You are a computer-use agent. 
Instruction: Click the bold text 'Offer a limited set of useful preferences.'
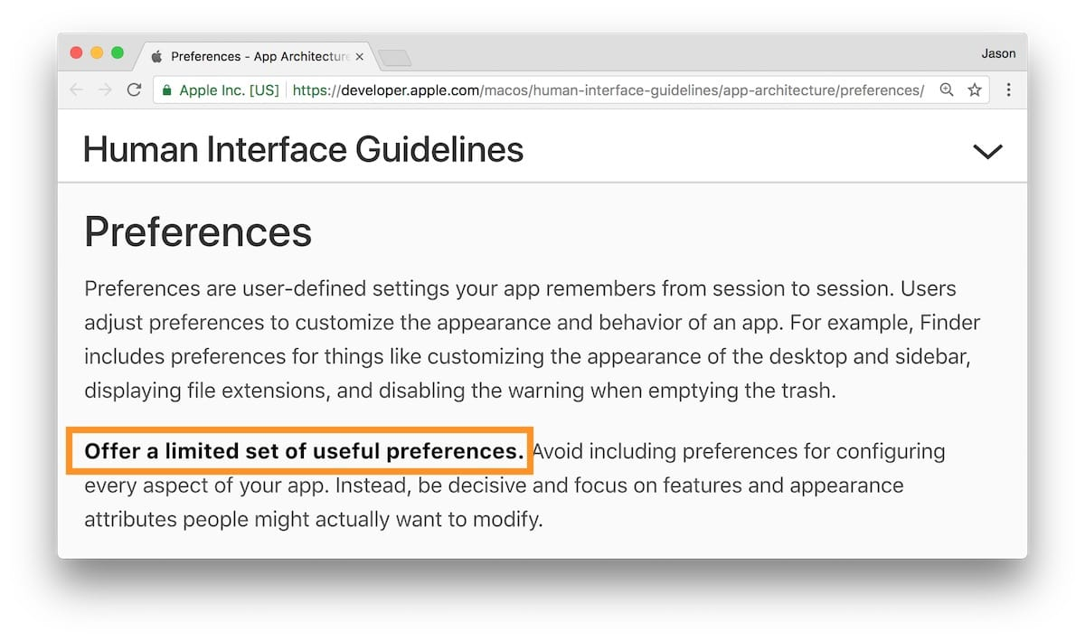click(304, 451)
